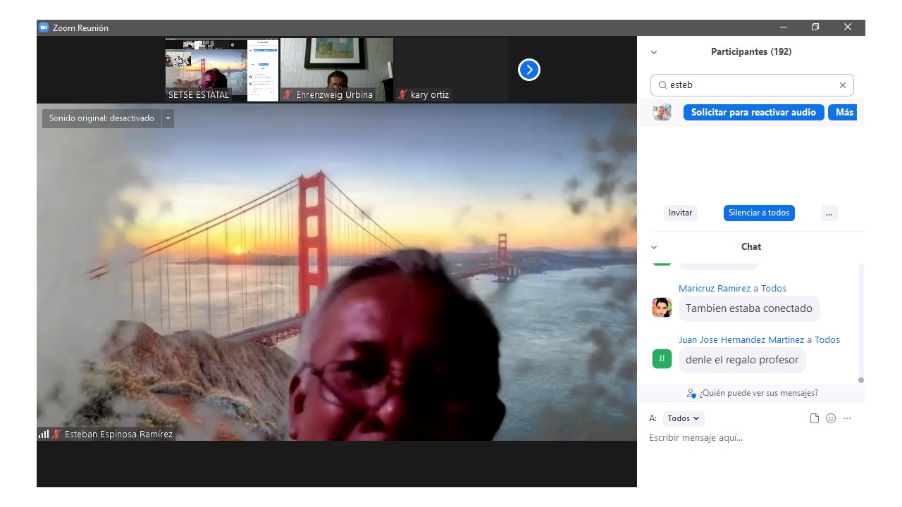Open the emoji picker in chat
Image resolution: width=902 pixels, height=507 pixels.
[x=831, y=418]
